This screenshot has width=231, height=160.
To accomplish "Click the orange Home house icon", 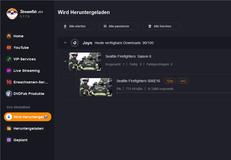I will [x=9, y=36].
